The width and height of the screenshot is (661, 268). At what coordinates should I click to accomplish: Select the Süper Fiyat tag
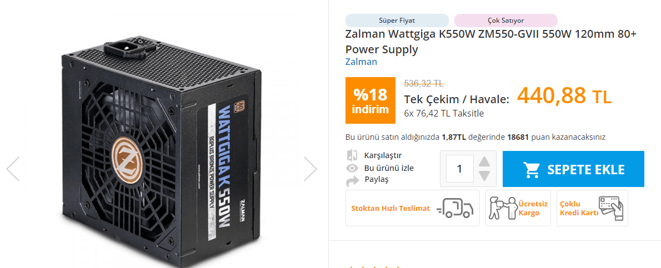[397, 20]
